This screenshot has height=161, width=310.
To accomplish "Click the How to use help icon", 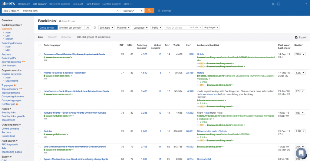I will coord(60,21).
